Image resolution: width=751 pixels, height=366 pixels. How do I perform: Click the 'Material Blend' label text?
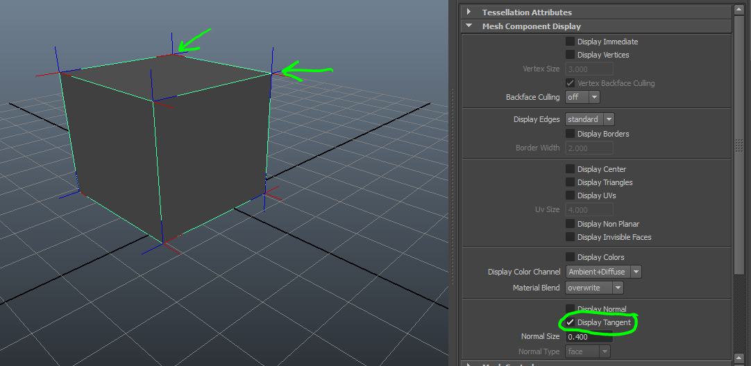(536, 288)
